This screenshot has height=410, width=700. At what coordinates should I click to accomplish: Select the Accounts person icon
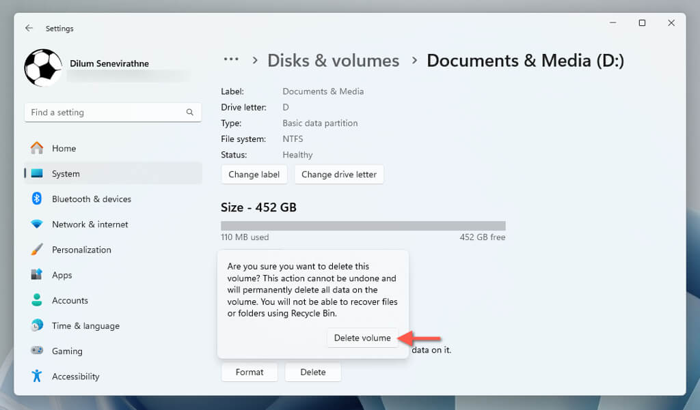[37, 300]
